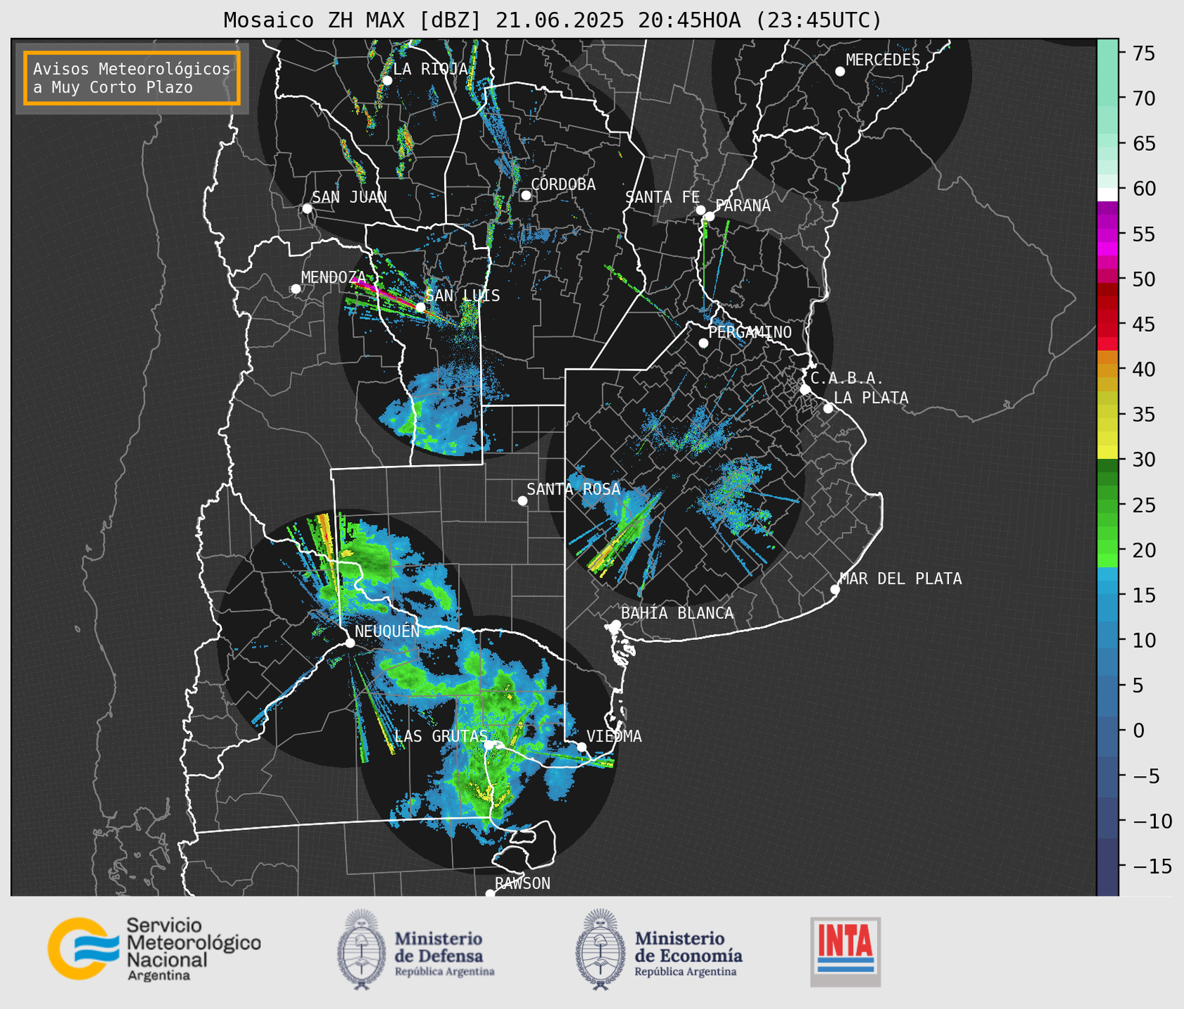
Task: Click the SAN LUIS city marker
Action: pyautogui.click(x=420, y=307)
